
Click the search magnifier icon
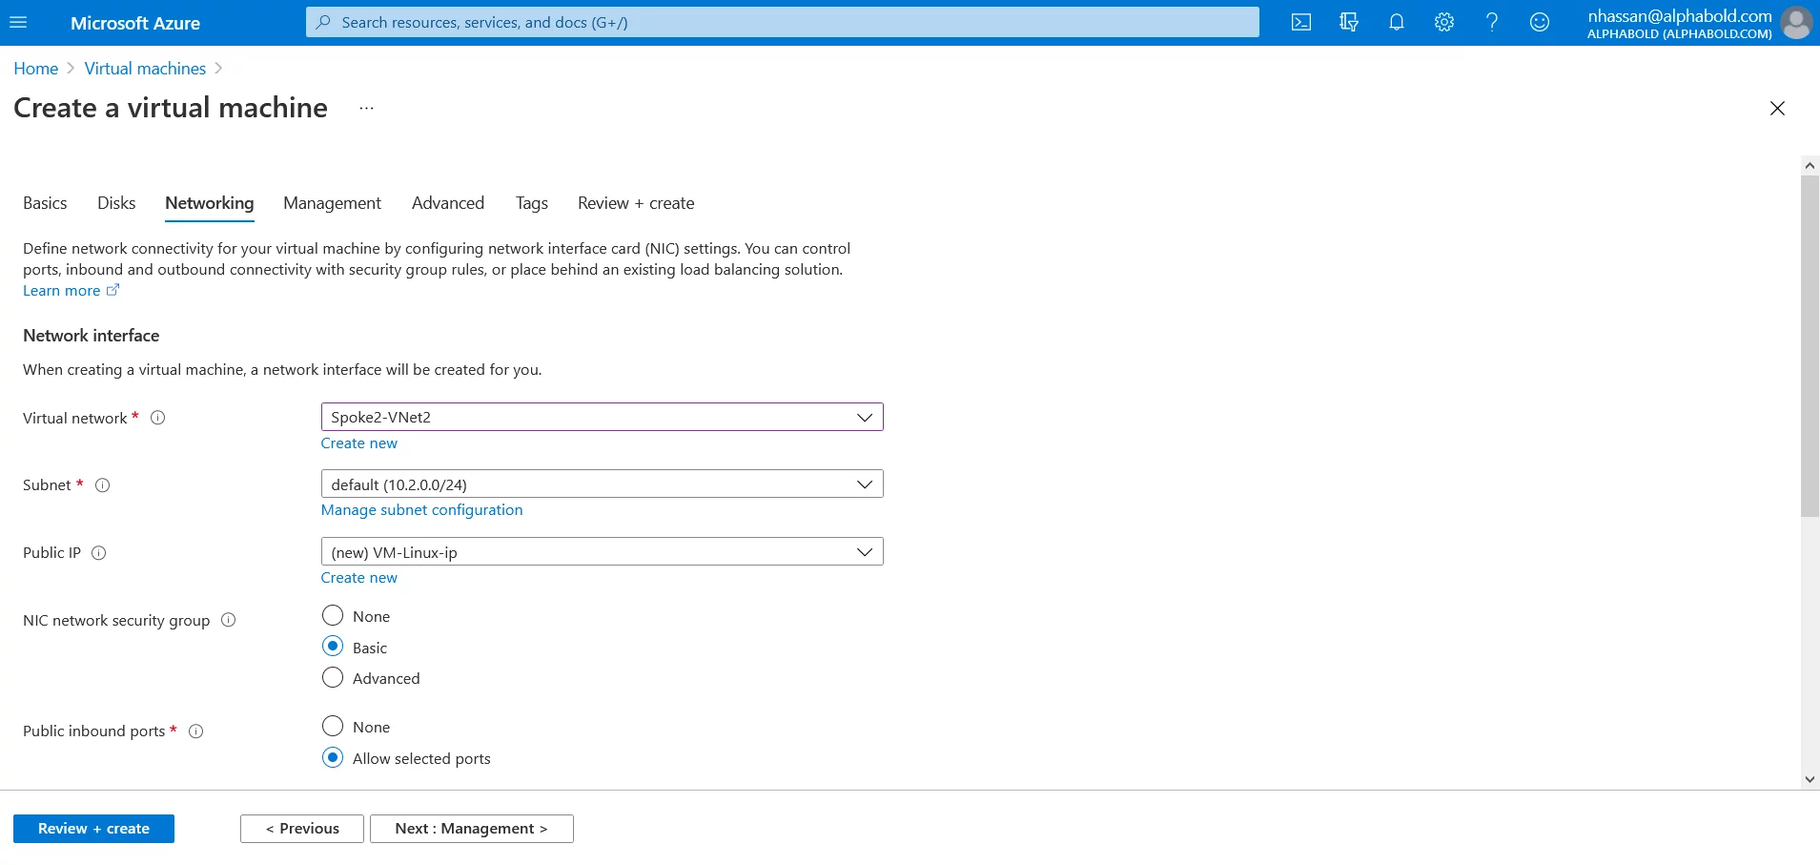pos(324,22)
